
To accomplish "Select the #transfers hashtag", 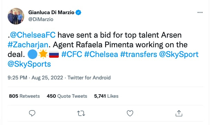I will (139, 55).
